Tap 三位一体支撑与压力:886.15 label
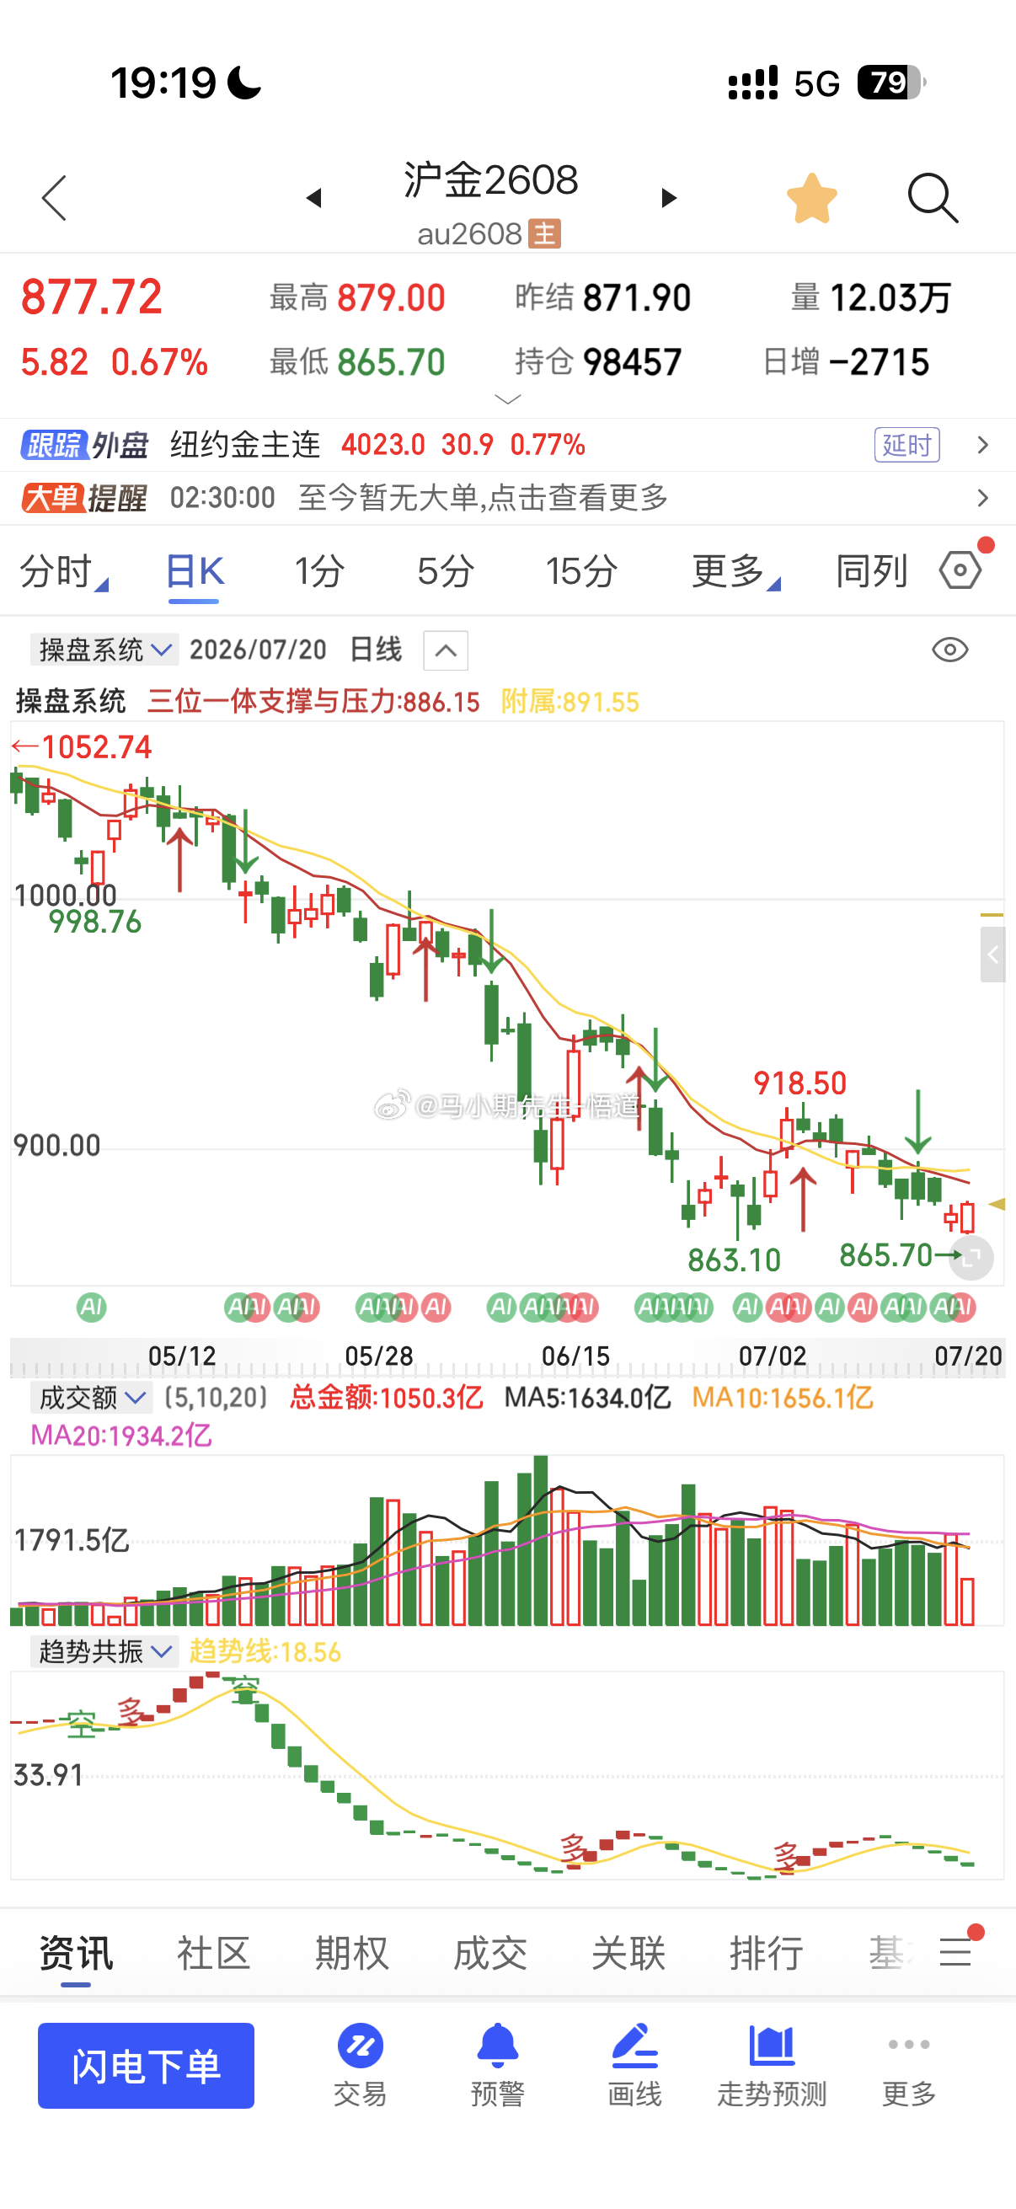The width and height of the screenshot is (1016, 2209). (x=313, y=703)
